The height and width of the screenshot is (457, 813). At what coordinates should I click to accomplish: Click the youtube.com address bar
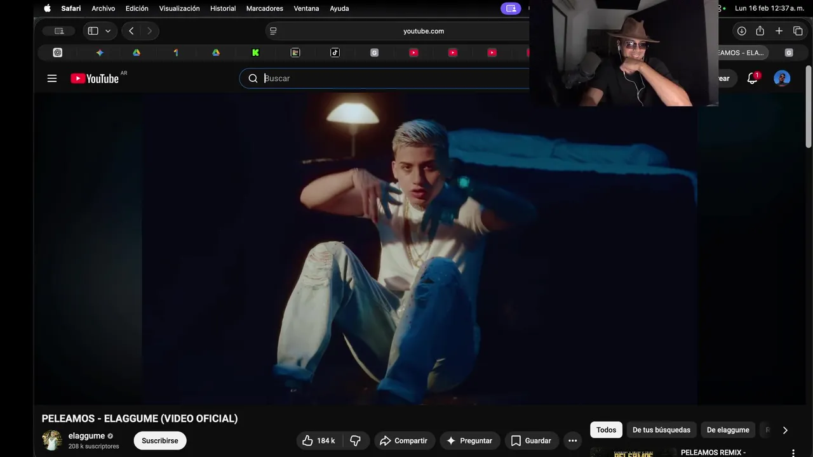tap(424, 30)
